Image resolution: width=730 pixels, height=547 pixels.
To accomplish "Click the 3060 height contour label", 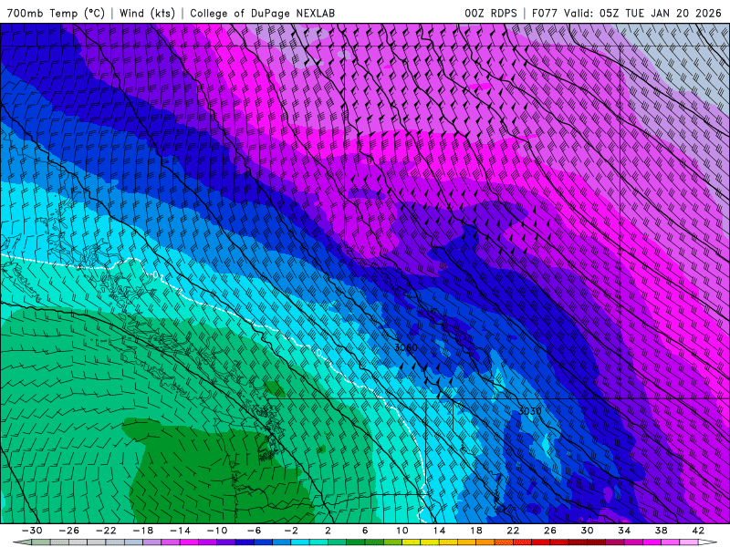I will [x=405, y=347].
